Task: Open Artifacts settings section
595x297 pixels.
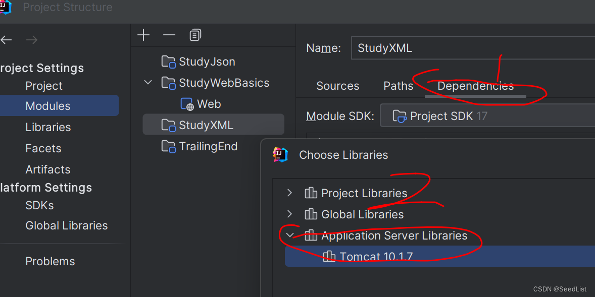Action: pos(48,169)
